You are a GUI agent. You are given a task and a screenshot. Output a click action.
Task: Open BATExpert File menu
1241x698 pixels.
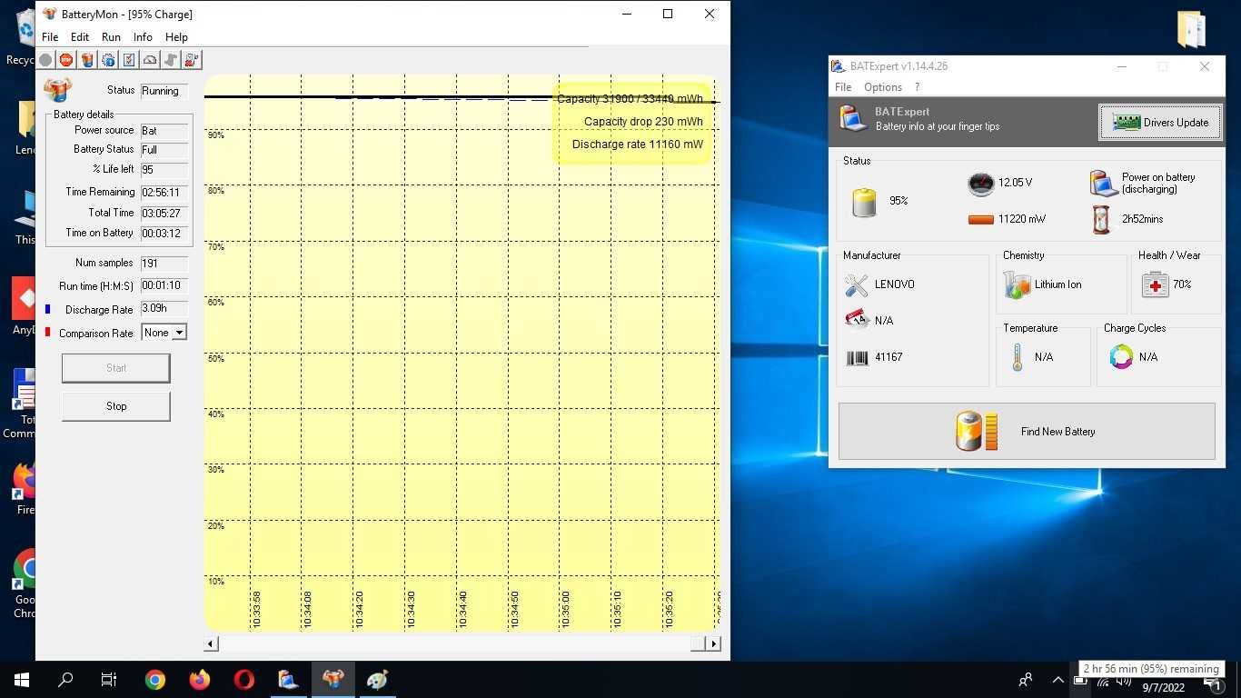[x=843, y=87]
